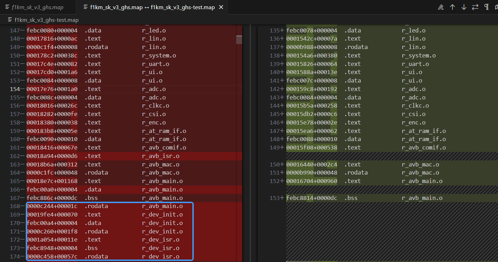Click address 0001542c+00007a in right pane
The width and height of the screenshot is (498, 262).
coord(312,38)
